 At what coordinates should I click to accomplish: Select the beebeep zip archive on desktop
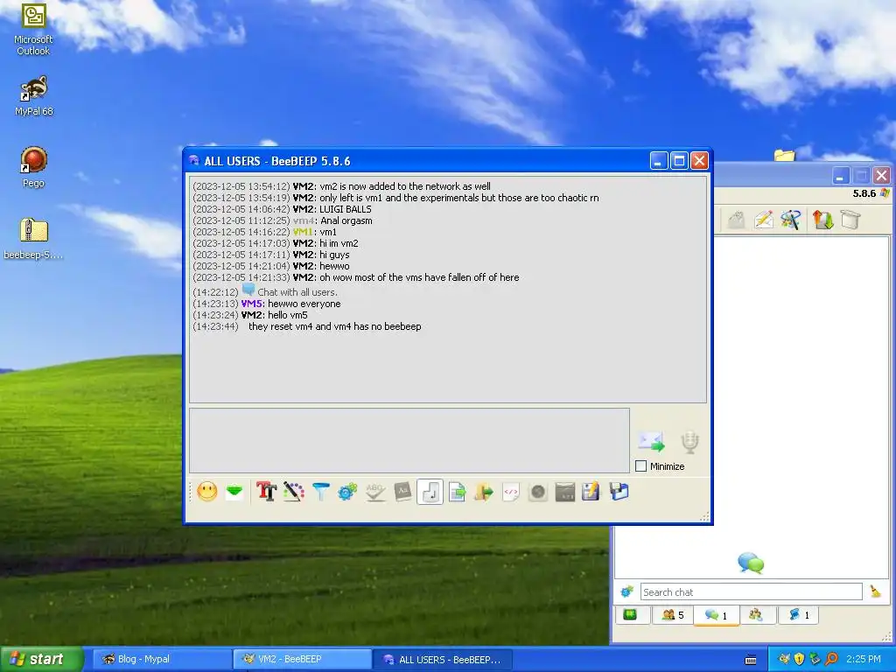coord(34,239)
